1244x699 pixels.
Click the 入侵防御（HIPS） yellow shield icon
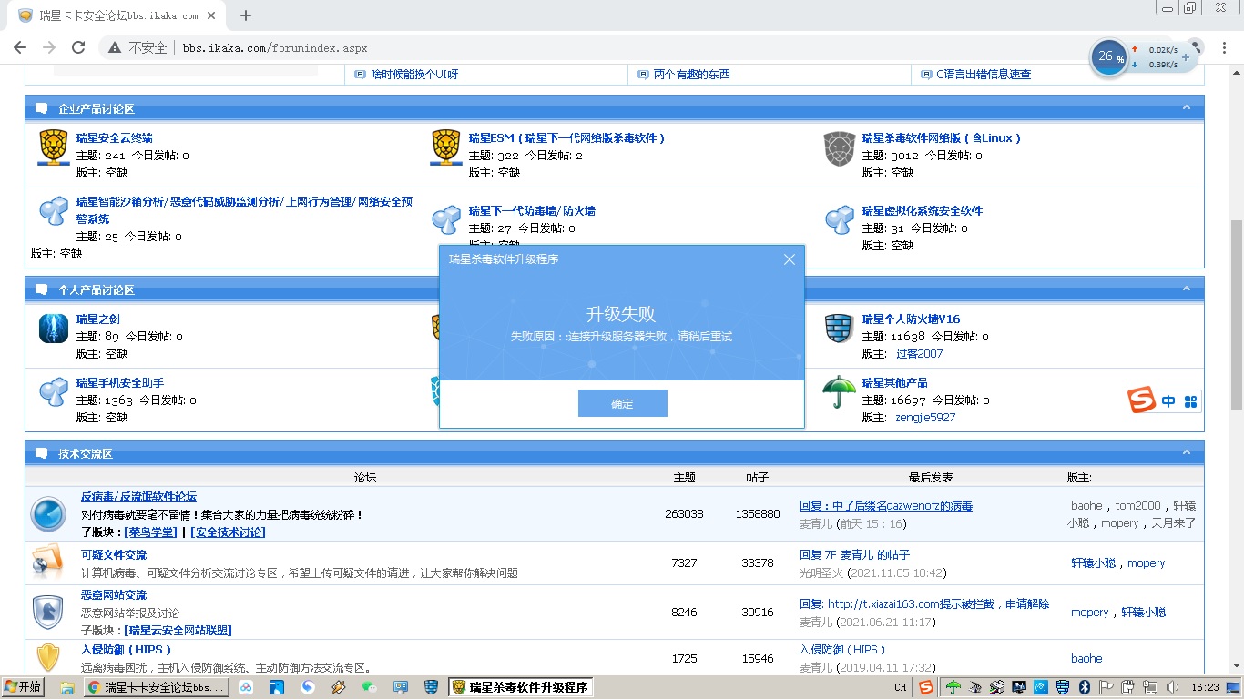tap(48, 658)
